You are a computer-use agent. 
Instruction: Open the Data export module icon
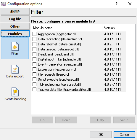[x=15, y=69]
